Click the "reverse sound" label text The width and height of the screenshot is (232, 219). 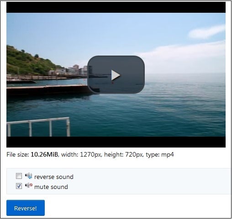[x=54, y=177]
